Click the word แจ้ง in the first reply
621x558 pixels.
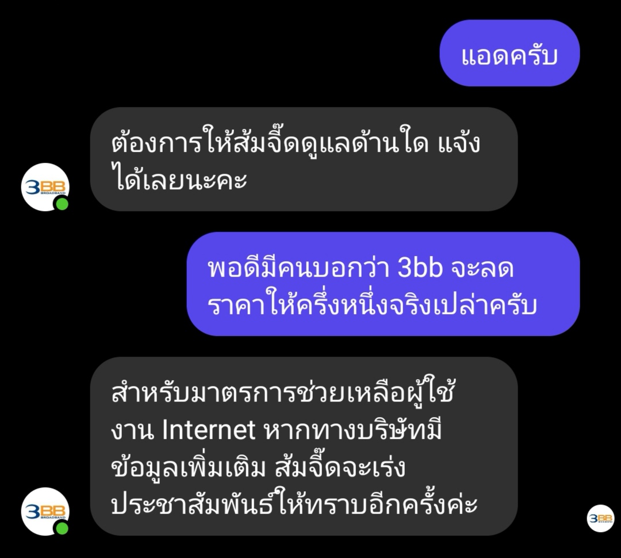[x=459, y=143]
